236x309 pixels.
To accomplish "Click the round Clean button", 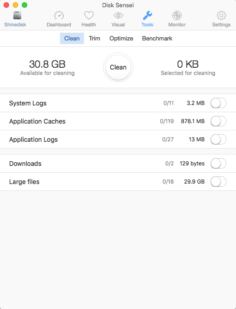I will tap(118, 67).
